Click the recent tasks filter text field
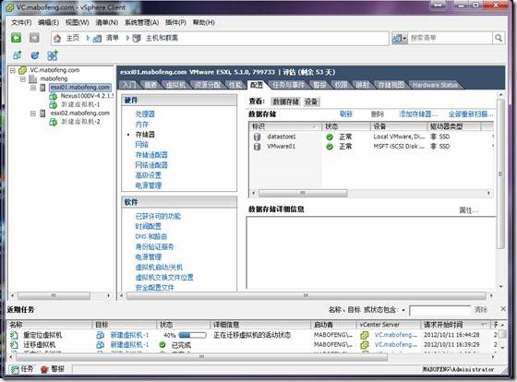Viewport: 517px width, 382px height. [x=439, y=310]
